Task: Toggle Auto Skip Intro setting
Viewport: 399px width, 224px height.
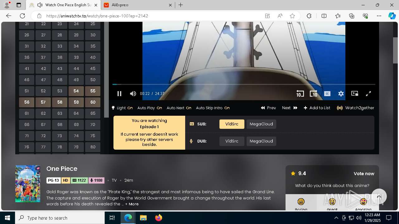Action: coord(213,108)
